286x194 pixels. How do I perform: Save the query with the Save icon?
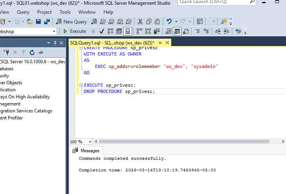pos(38,21)
